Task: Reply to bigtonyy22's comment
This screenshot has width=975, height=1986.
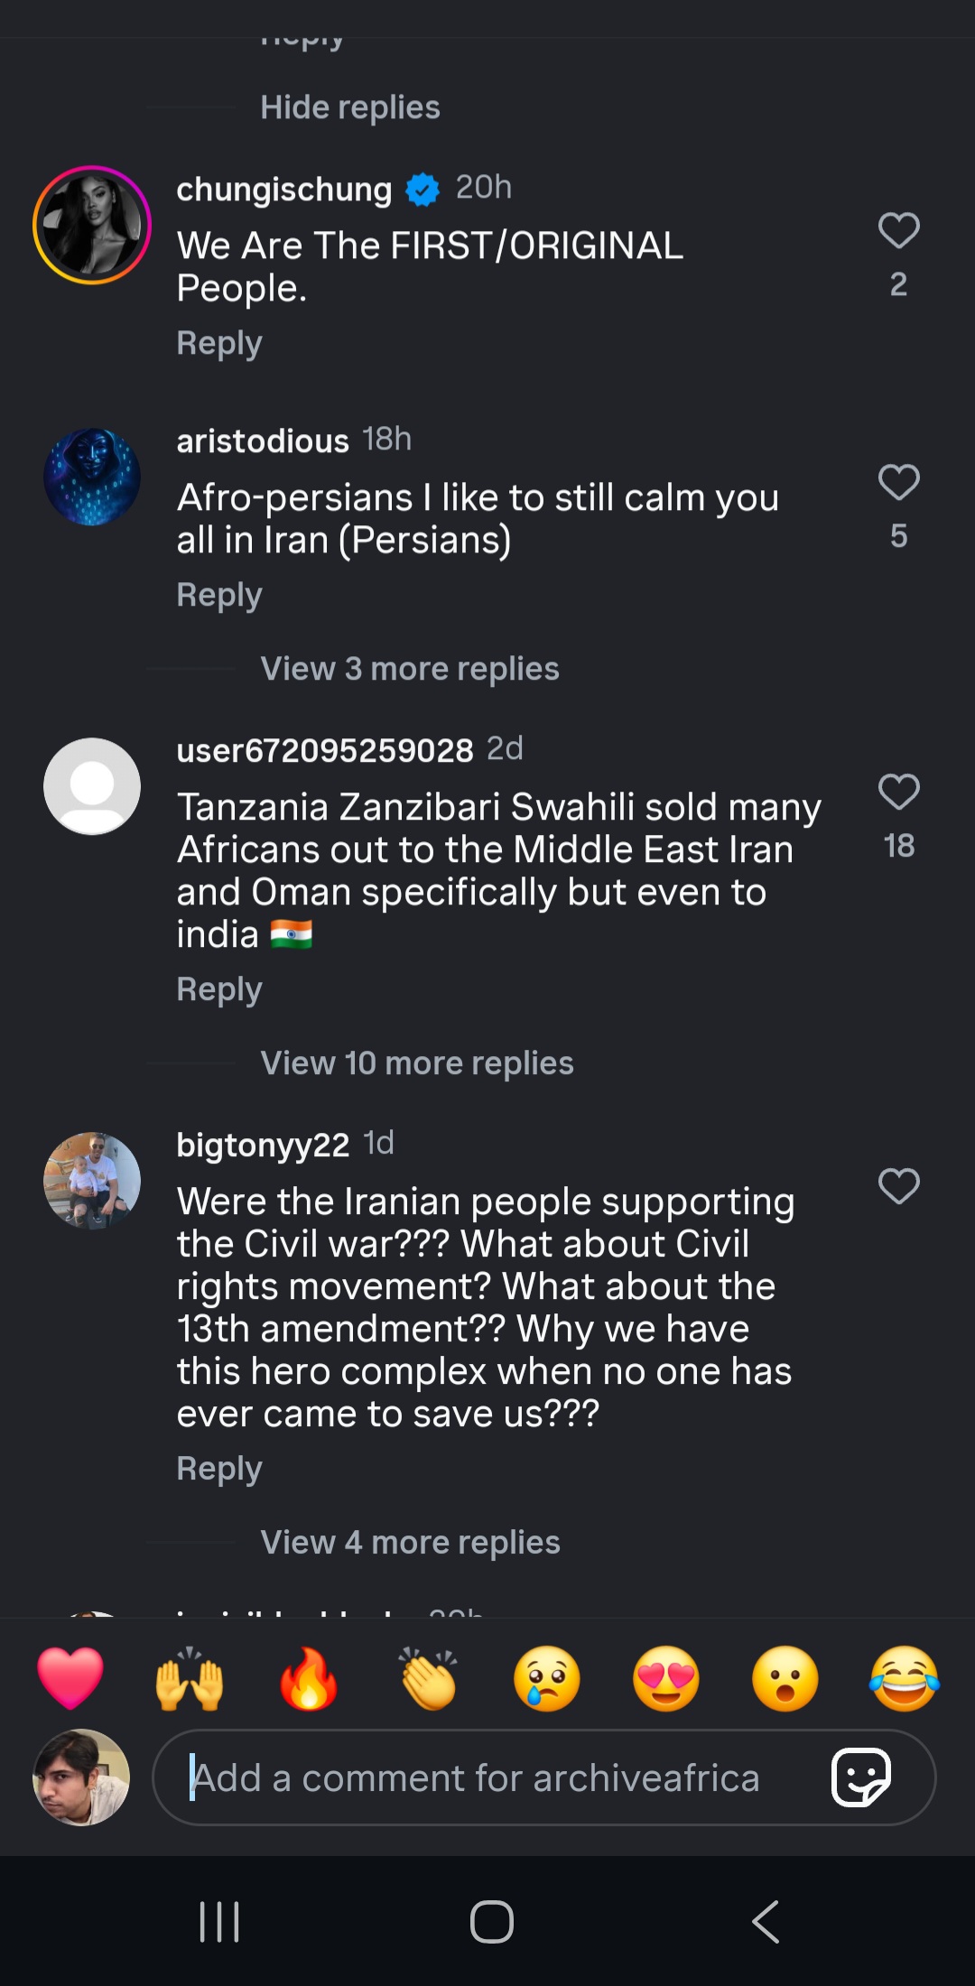Action: [x=219, y=1469]
